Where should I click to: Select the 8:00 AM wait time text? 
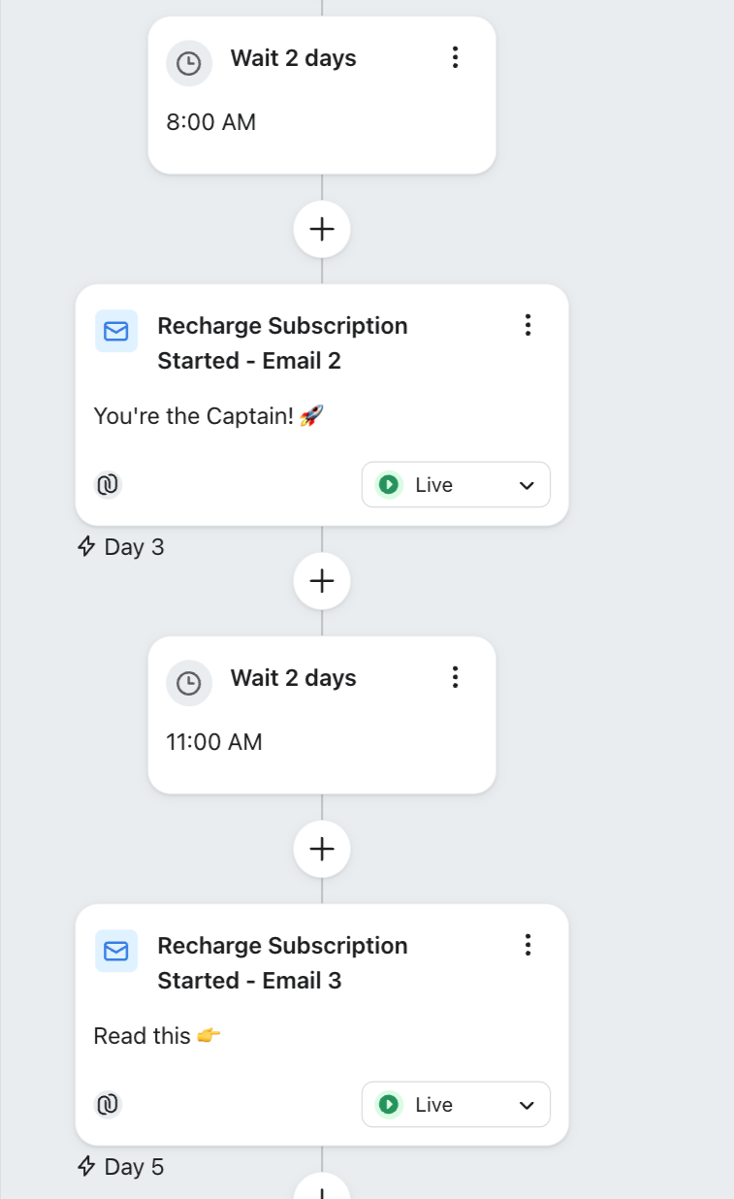click(x=211, y=122)
